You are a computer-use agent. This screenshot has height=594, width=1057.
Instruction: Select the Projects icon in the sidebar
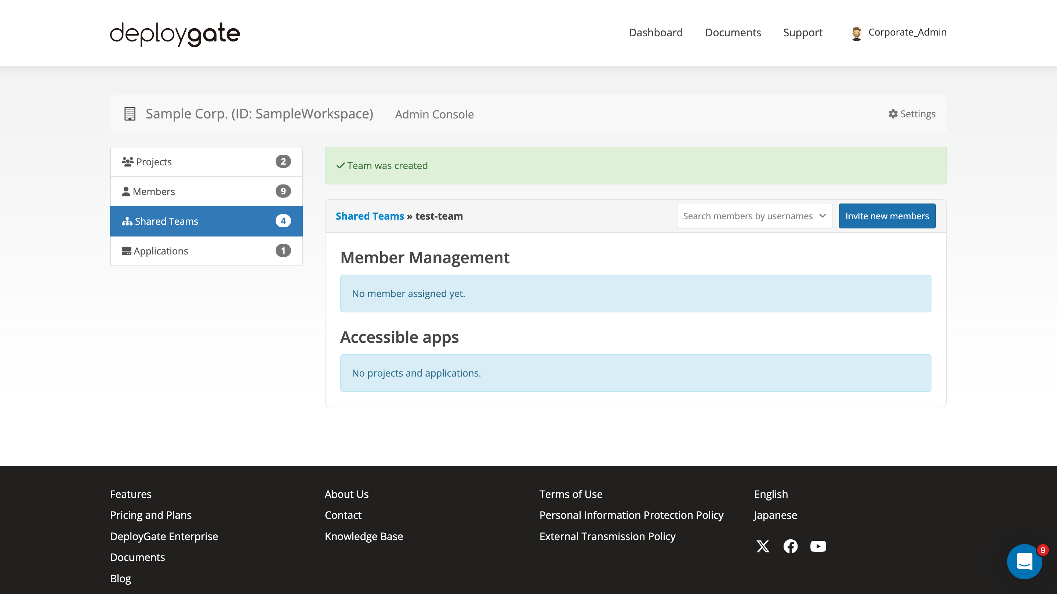[127, 161]
